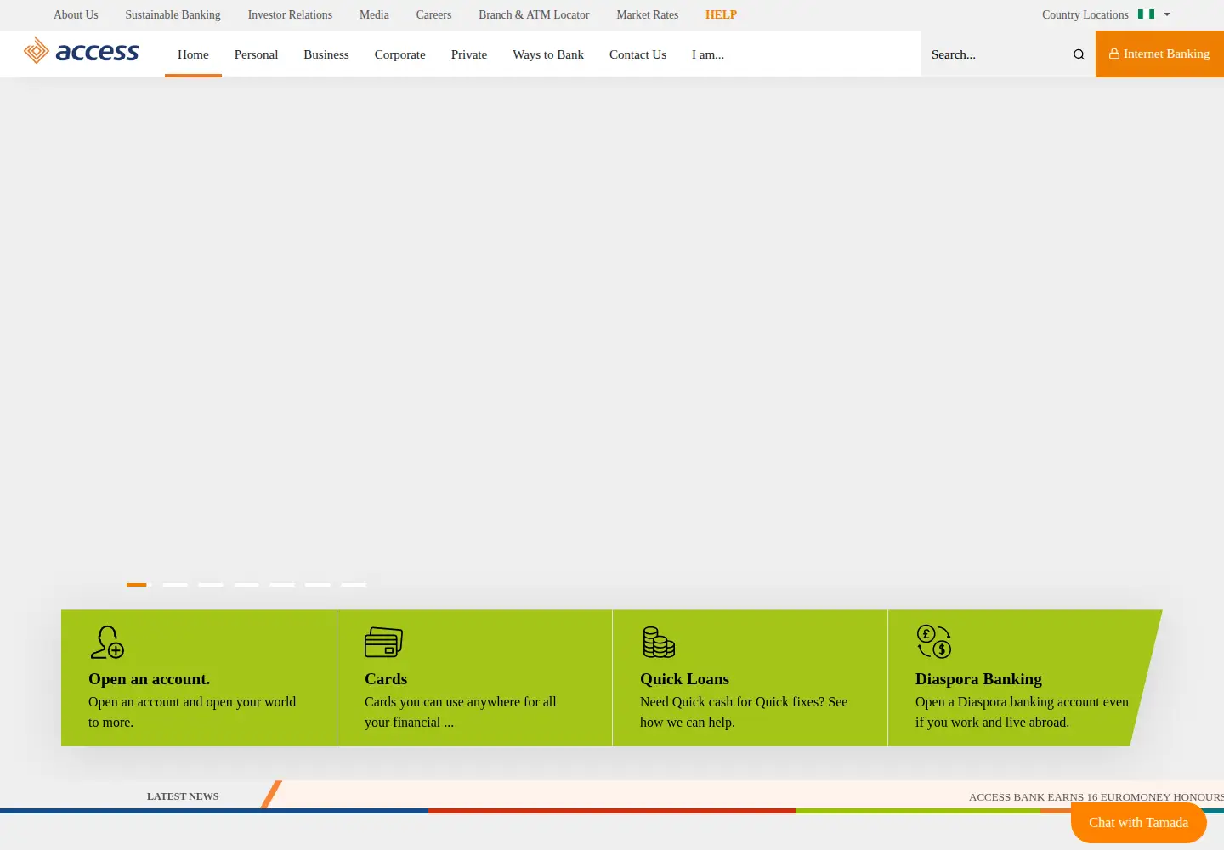Open the Business menu

click(x=326, y=54)
